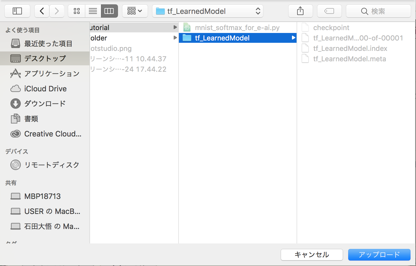
Task: Click the tf_LearnedModel folder icon in the column list
Action: click(x=187, y=38)
